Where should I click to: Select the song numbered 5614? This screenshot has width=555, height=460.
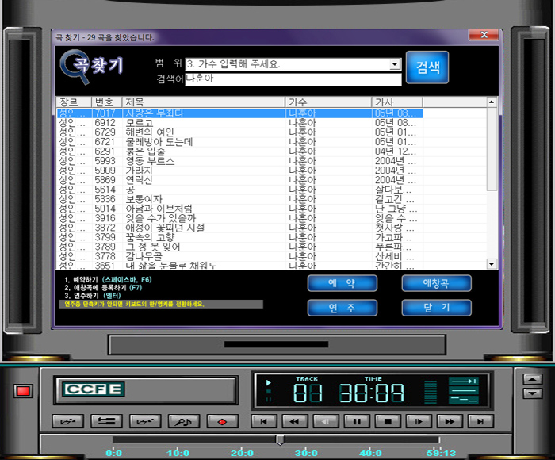click(240, 190)
